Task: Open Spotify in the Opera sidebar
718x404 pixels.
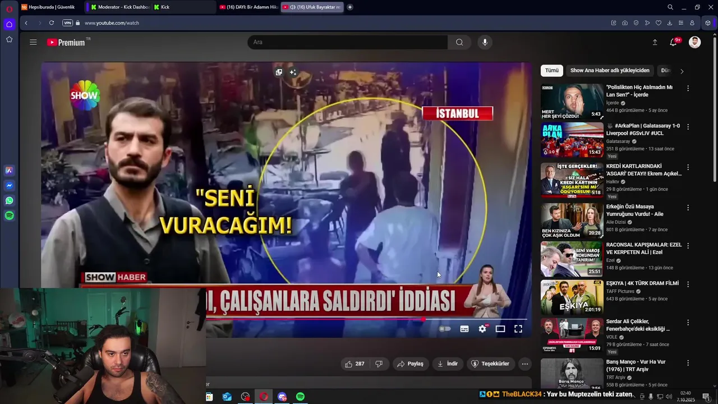Action: [9, 215]
